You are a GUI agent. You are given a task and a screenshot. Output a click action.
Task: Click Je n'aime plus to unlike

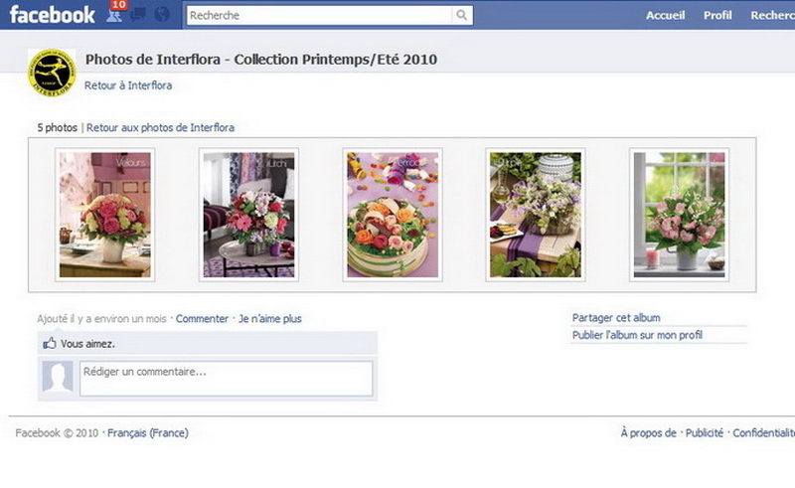270,319
